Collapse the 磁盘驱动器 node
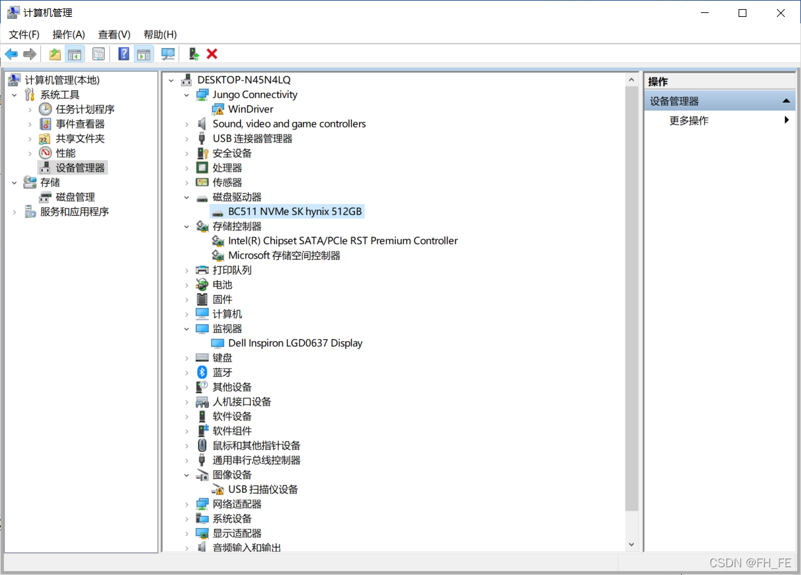Screen dimensions: 801x575 [187, 197]
